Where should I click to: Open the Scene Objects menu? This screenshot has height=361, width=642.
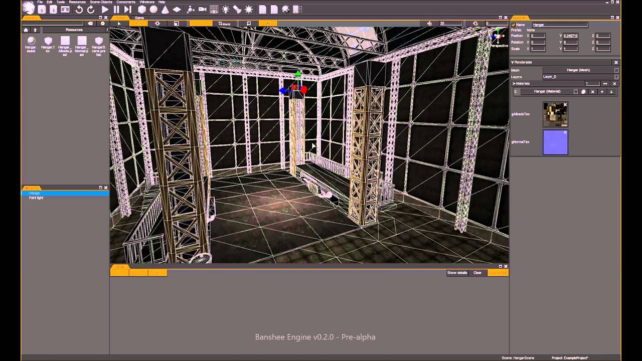coord(101,2)
